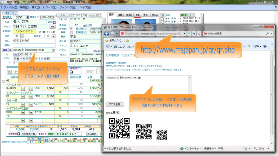Screen dimensions: 278x156
Task: Click the 来店回数 button
Action: 92,134
